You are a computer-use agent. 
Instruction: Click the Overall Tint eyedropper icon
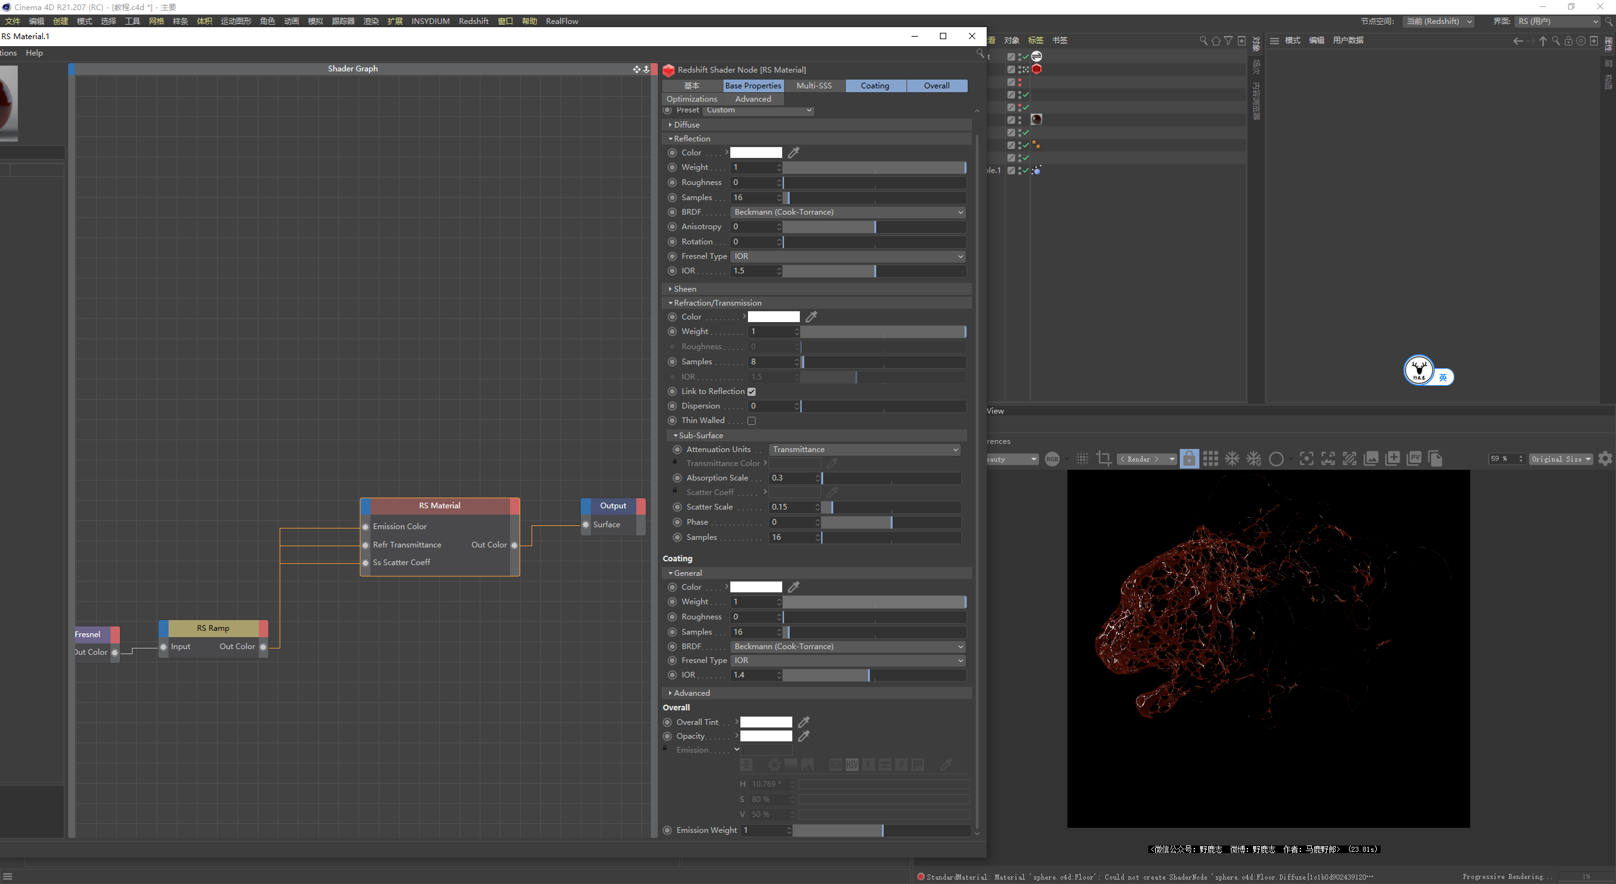click(x=804, y=722)
